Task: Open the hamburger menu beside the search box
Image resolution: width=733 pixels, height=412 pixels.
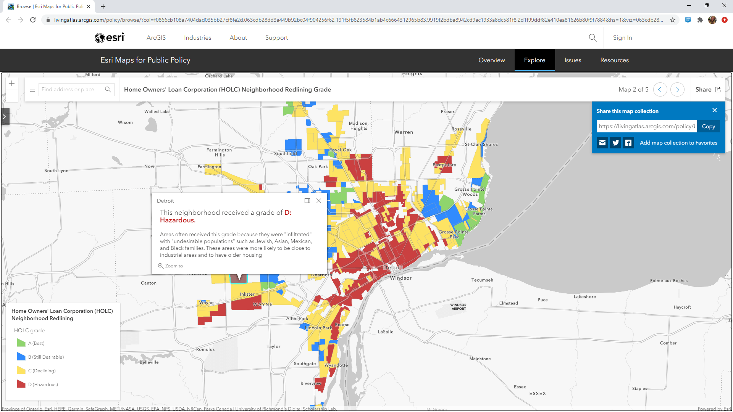Action: (32, 90)
